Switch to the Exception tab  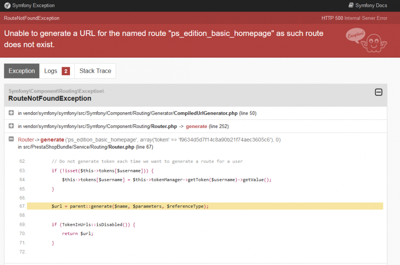tap(22, 71)
